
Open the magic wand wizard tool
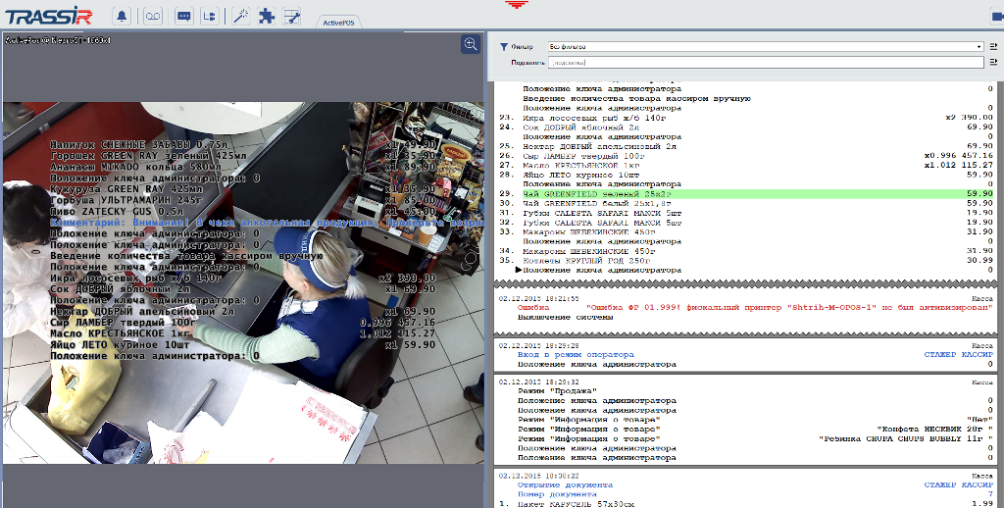click(241, 16)
